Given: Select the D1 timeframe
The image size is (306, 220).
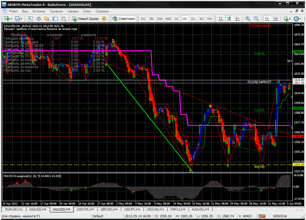Looking at the screenshot, I should pyautogui.click(x=193, y=19).
